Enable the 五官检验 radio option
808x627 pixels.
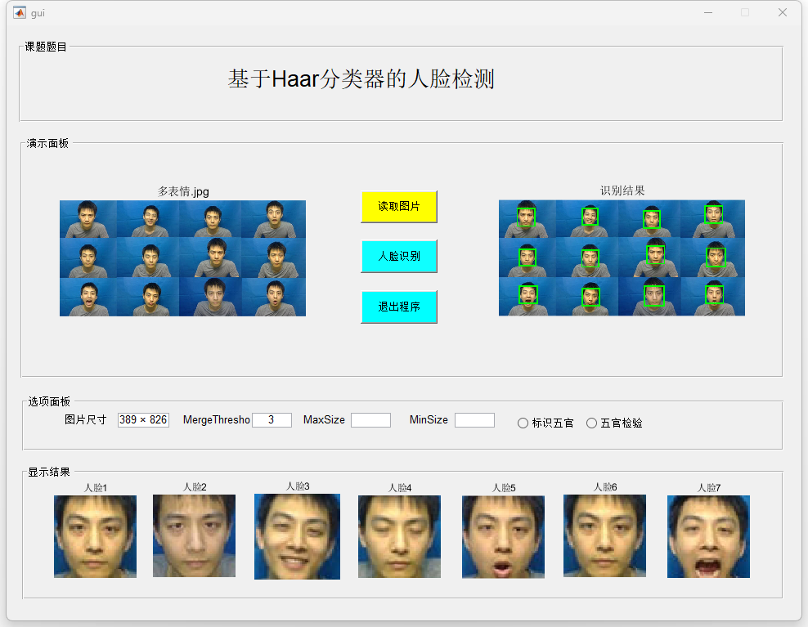click(592, 423)
